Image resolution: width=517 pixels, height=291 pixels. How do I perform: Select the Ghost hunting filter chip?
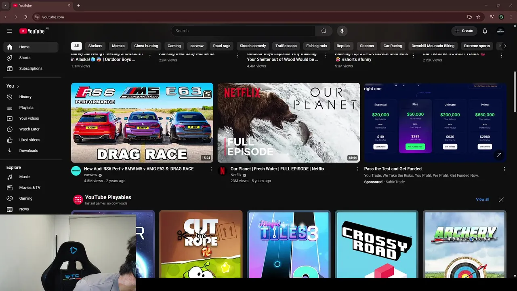coord(146,46)
